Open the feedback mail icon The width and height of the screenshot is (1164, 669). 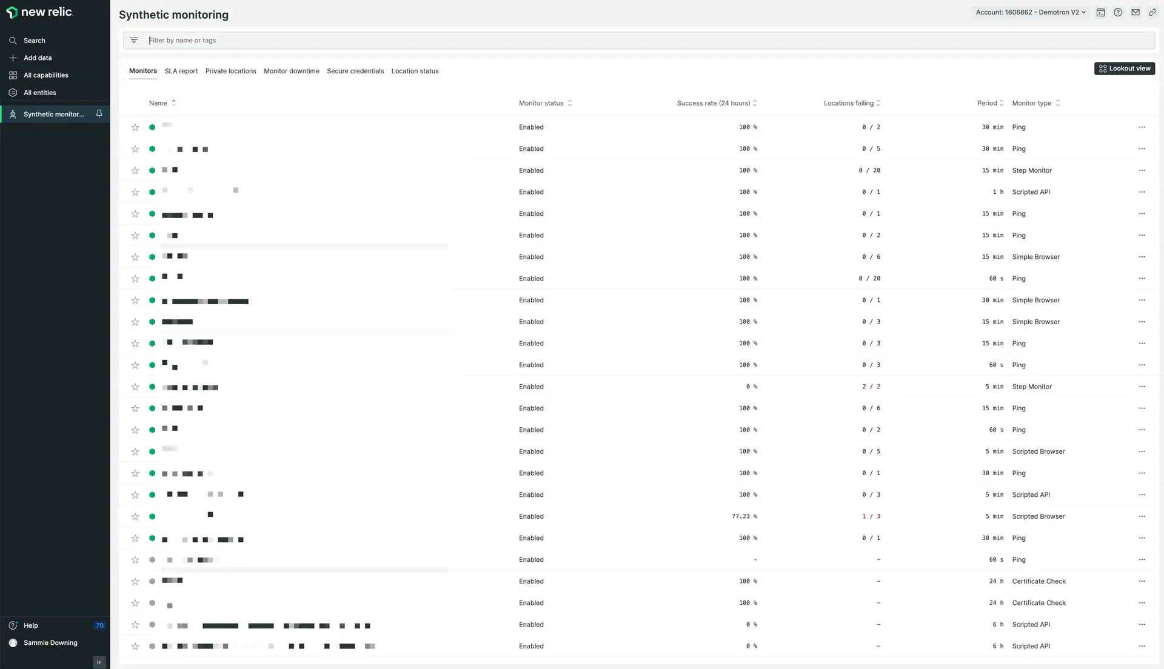click(x=1136, y=12)
